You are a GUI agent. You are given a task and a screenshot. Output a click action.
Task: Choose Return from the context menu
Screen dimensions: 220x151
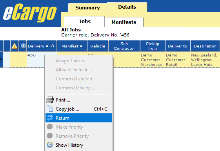click(78, 118)
